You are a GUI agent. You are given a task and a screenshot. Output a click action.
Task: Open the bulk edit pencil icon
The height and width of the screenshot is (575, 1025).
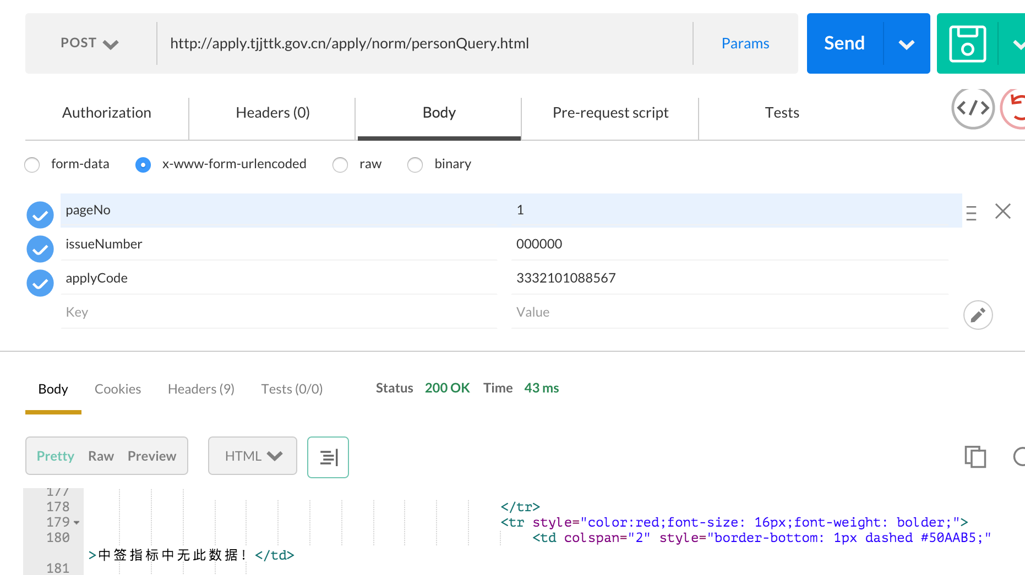click(x=978, y=315)
